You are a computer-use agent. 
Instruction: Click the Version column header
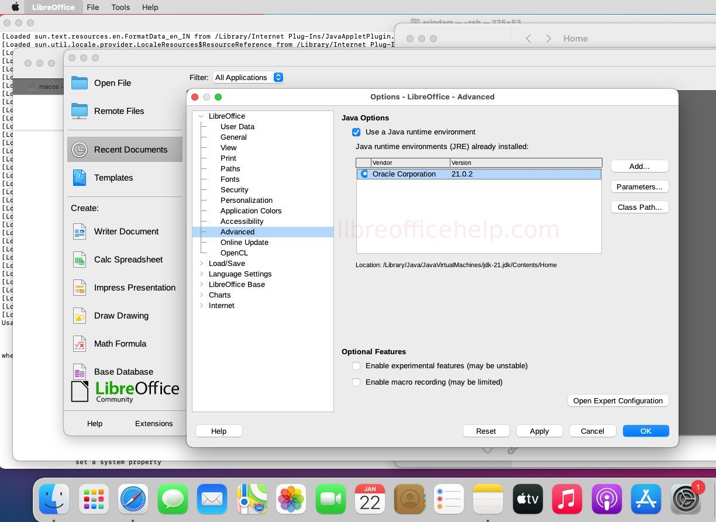pos(526,163)
